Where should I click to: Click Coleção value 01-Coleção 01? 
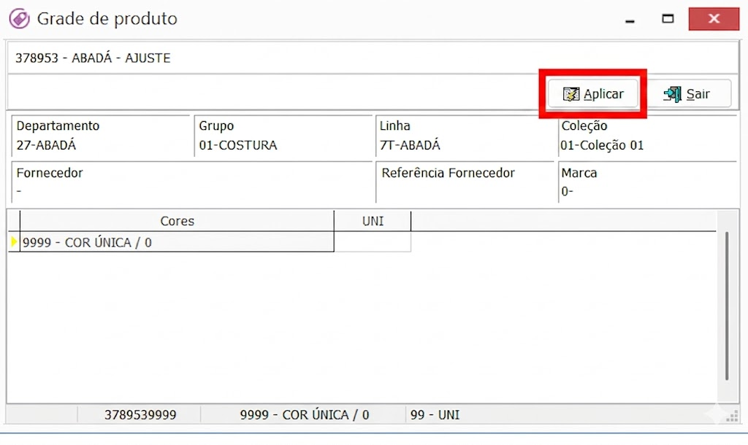(602, 145)
